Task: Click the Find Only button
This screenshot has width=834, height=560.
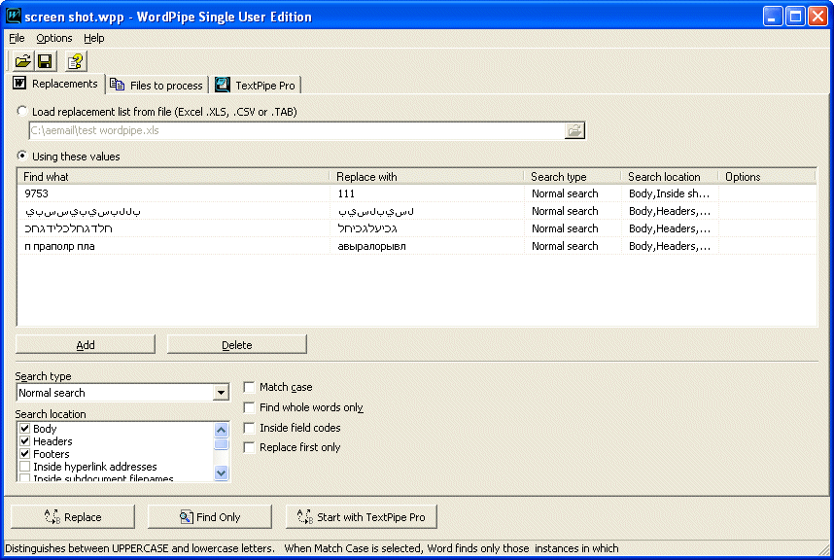Action: tap(210, 517)
